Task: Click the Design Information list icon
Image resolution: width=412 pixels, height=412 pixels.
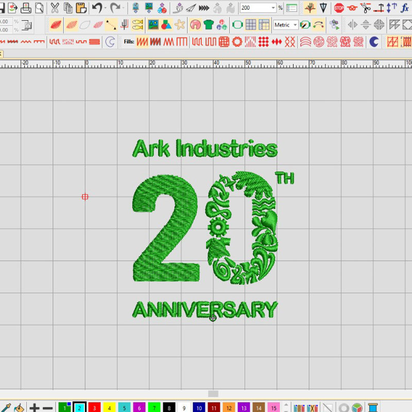Action: pos(291,8)
